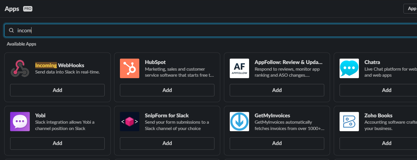Open the GetMyInvoices app title
Screen dimensions: 417x160
[272, 115]
